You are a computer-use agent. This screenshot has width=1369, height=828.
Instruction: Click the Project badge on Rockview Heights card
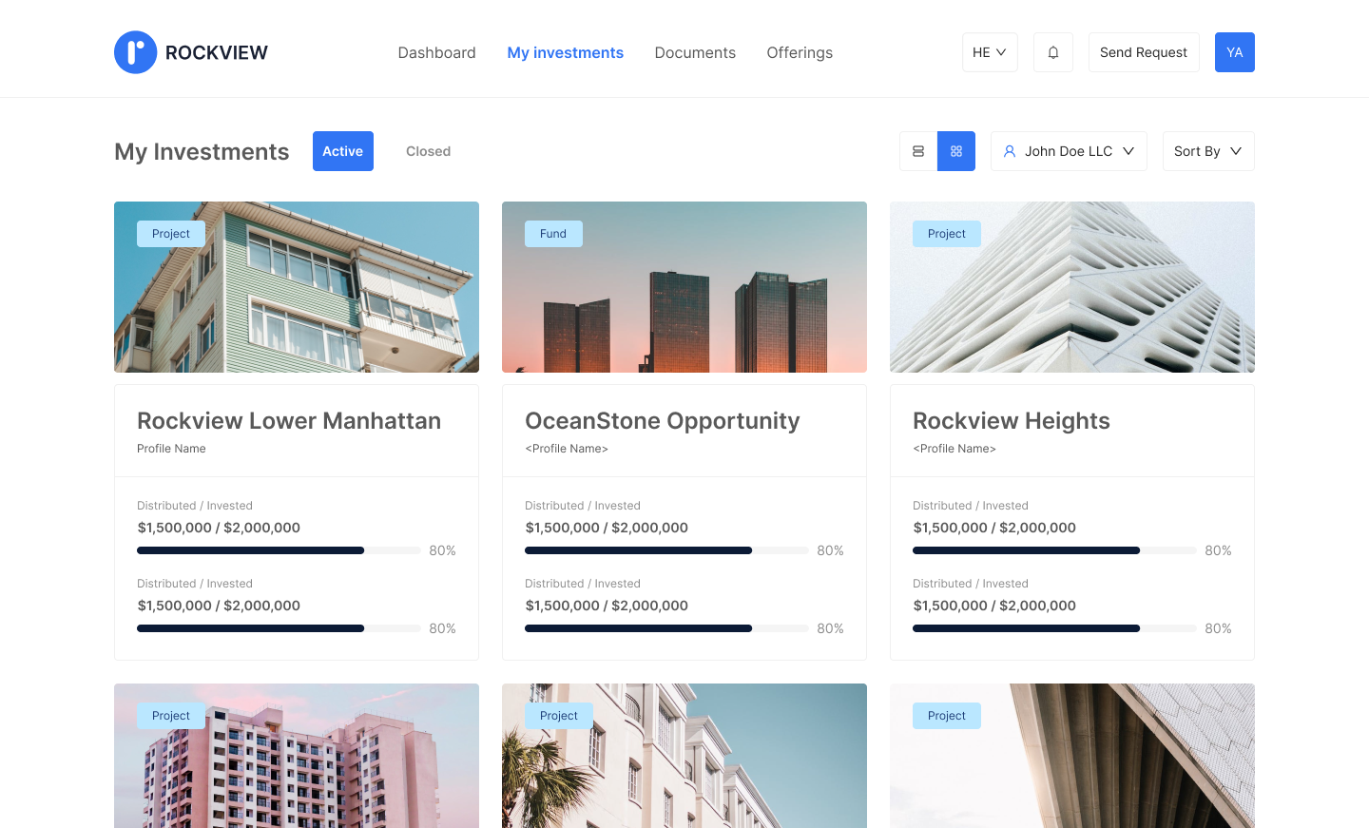click(x=946, y=233)
